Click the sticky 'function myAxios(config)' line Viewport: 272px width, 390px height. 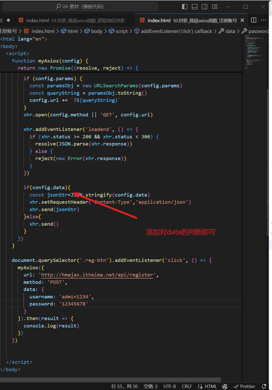click(x=50, y=61)
